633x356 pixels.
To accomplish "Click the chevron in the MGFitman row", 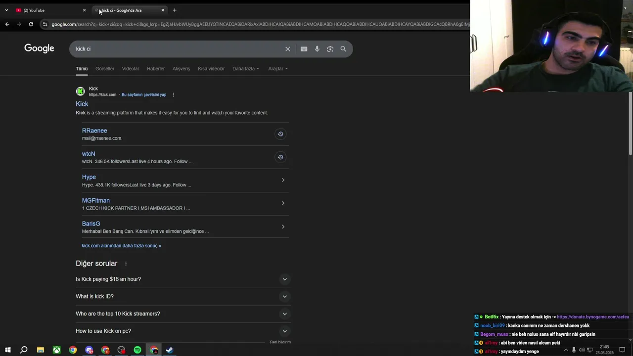I will 283,203.
